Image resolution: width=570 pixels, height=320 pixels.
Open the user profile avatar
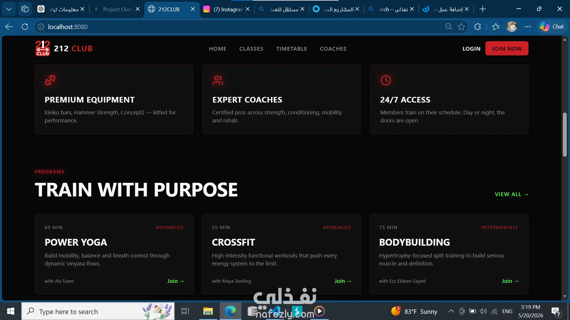tap(512, 27)
